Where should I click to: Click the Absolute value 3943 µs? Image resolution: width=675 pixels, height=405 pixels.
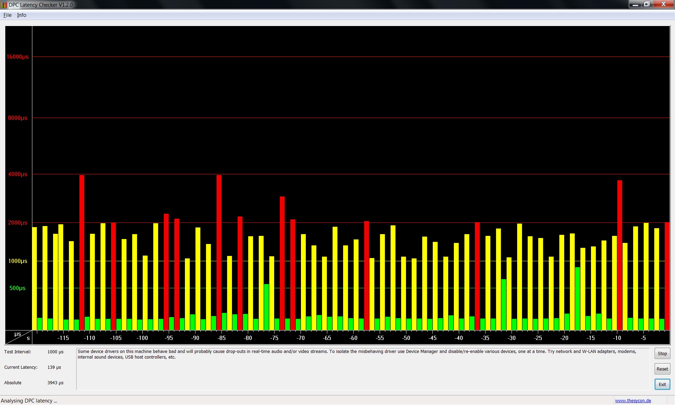pos(55,383)
